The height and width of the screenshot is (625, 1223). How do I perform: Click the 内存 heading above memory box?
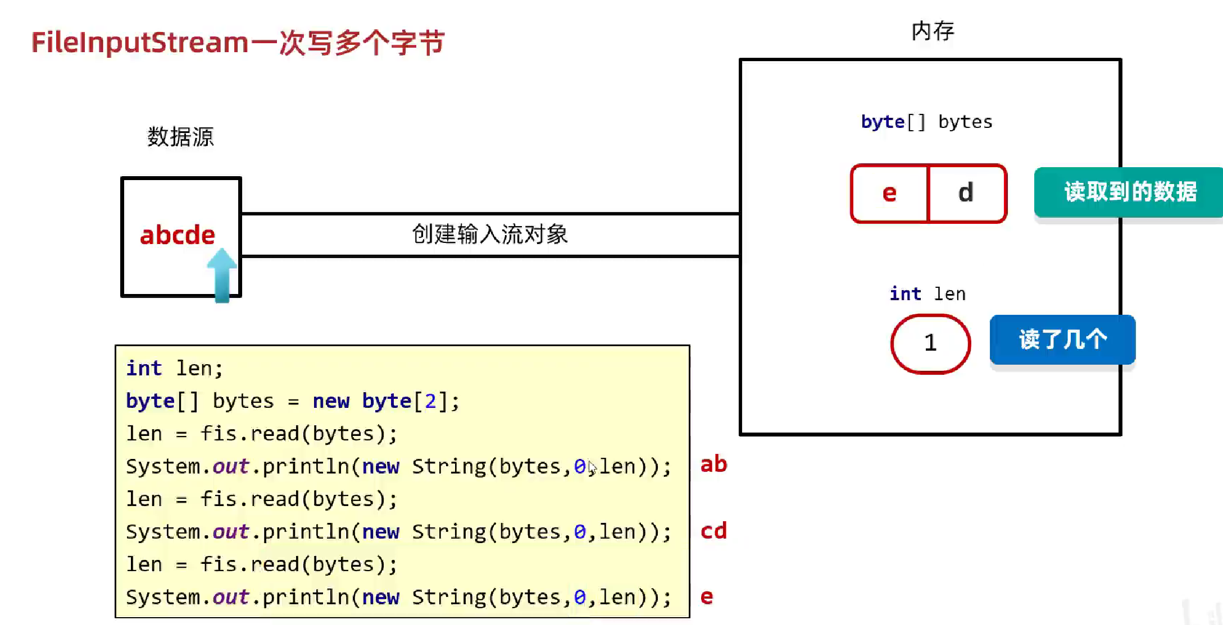tap(933, 31)
